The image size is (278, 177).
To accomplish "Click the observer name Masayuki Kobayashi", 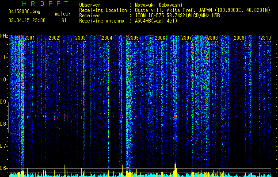I will [158, 5].
